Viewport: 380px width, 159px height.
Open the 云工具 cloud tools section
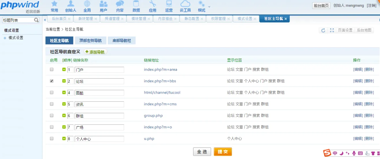click(x=185, y=7)
